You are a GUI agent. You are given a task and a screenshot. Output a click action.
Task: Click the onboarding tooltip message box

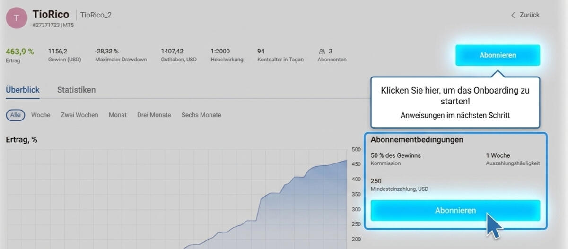pyautogui.click(x=454, y=102)
